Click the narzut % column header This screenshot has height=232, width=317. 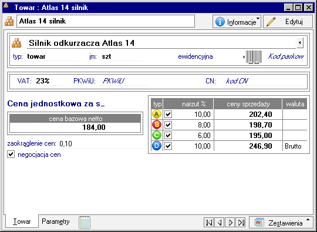pyautogui.click(x=188, y=104)
